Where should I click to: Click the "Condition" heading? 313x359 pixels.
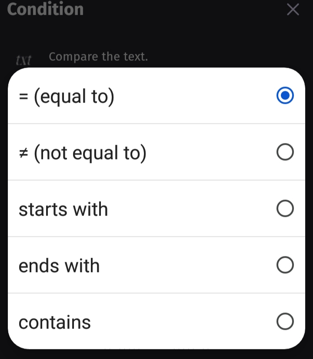click(x=45, y=9)
